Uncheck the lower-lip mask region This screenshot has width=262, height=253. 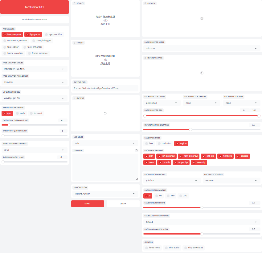[199, 163]
